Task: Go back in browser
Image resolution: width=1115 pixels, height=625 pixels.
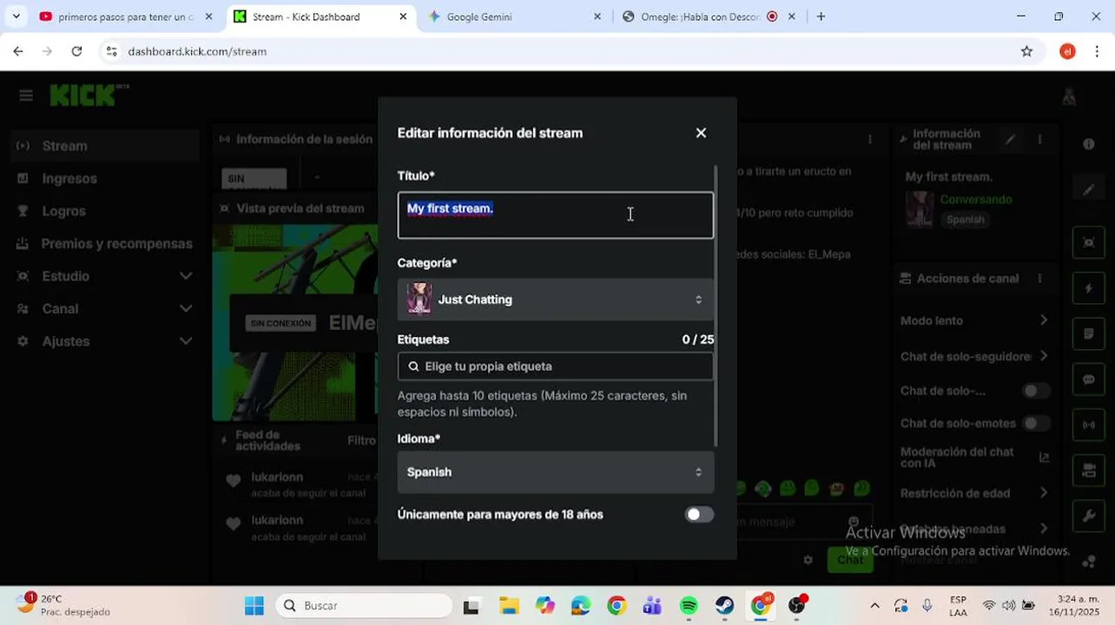Action: [x=18, y=51]
